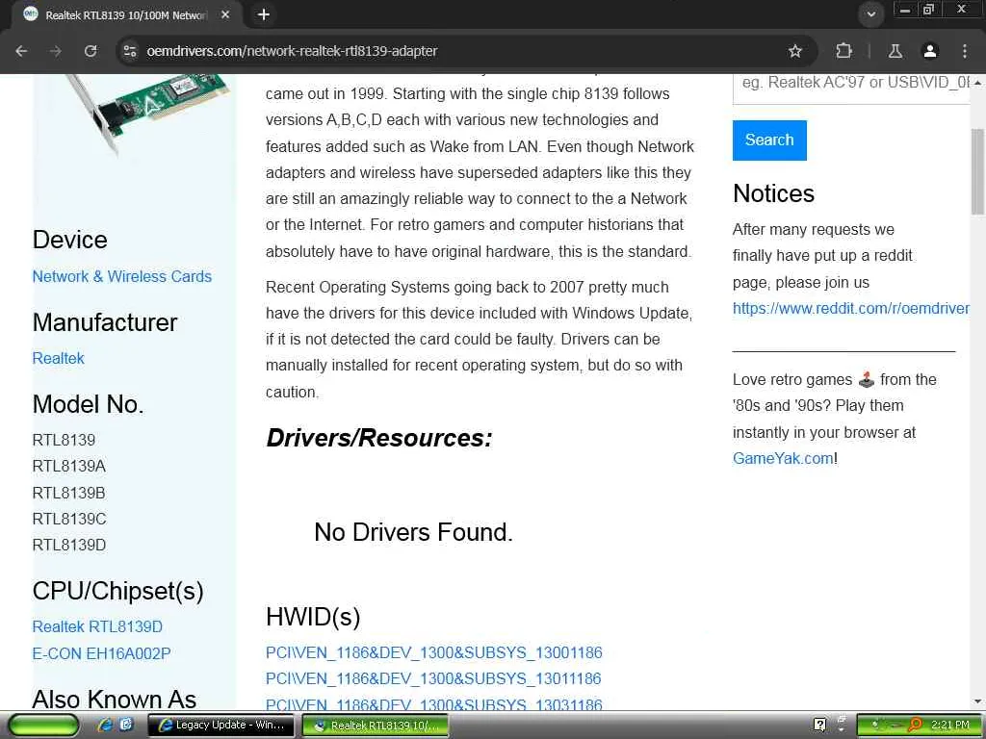Click the browser forward arrow

click(56, 51)
